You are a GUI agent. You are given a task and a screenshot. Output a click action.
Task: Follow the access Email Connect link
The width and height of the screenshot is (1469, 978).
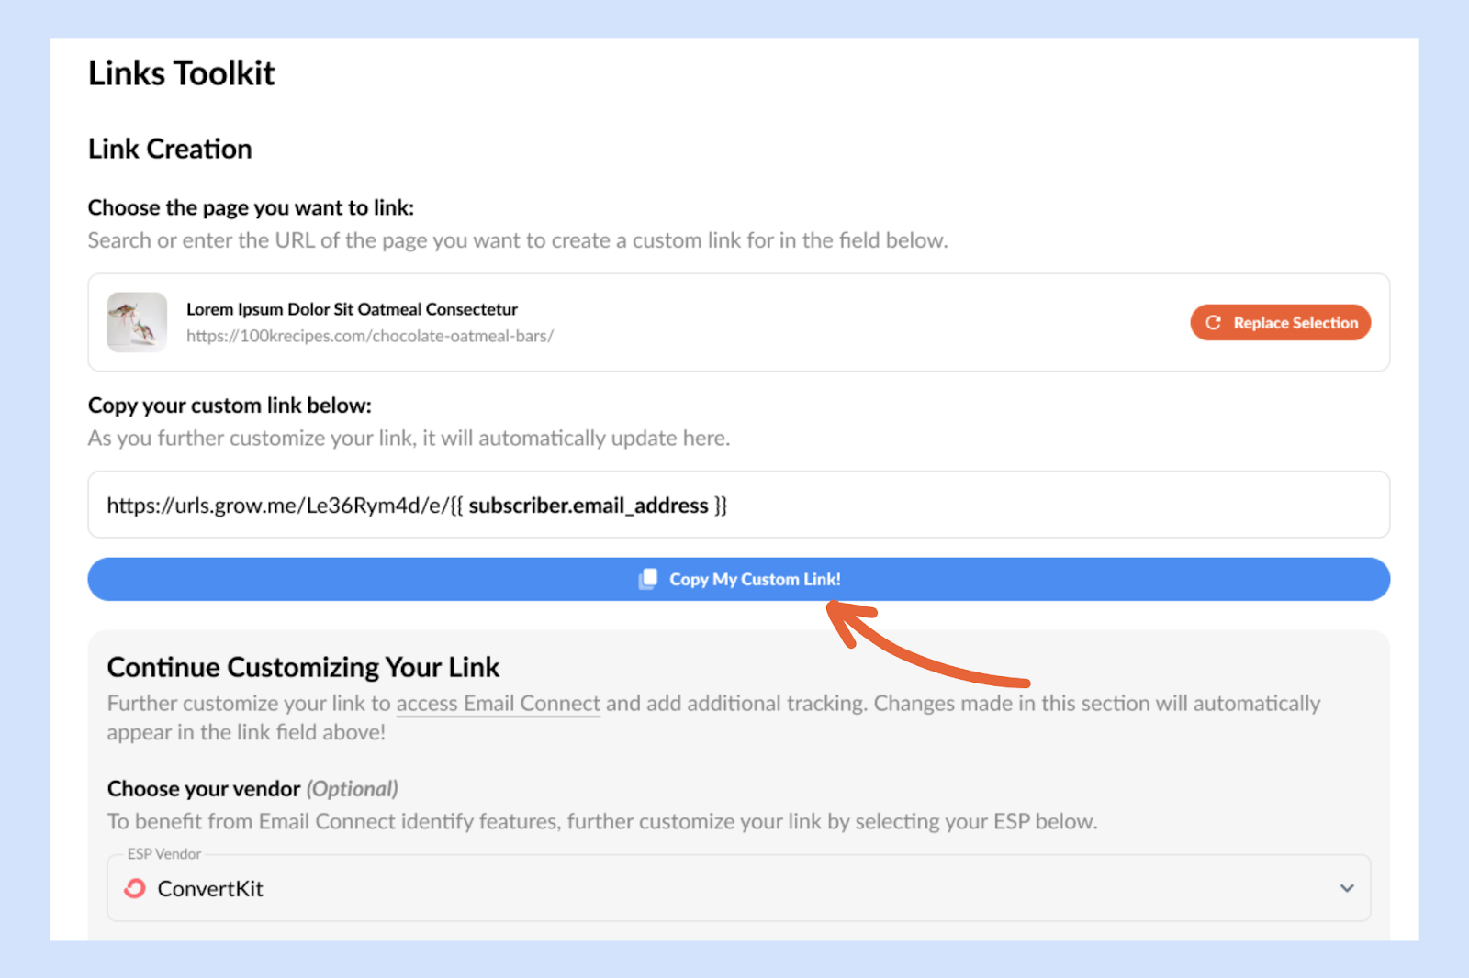coord(498,704)
